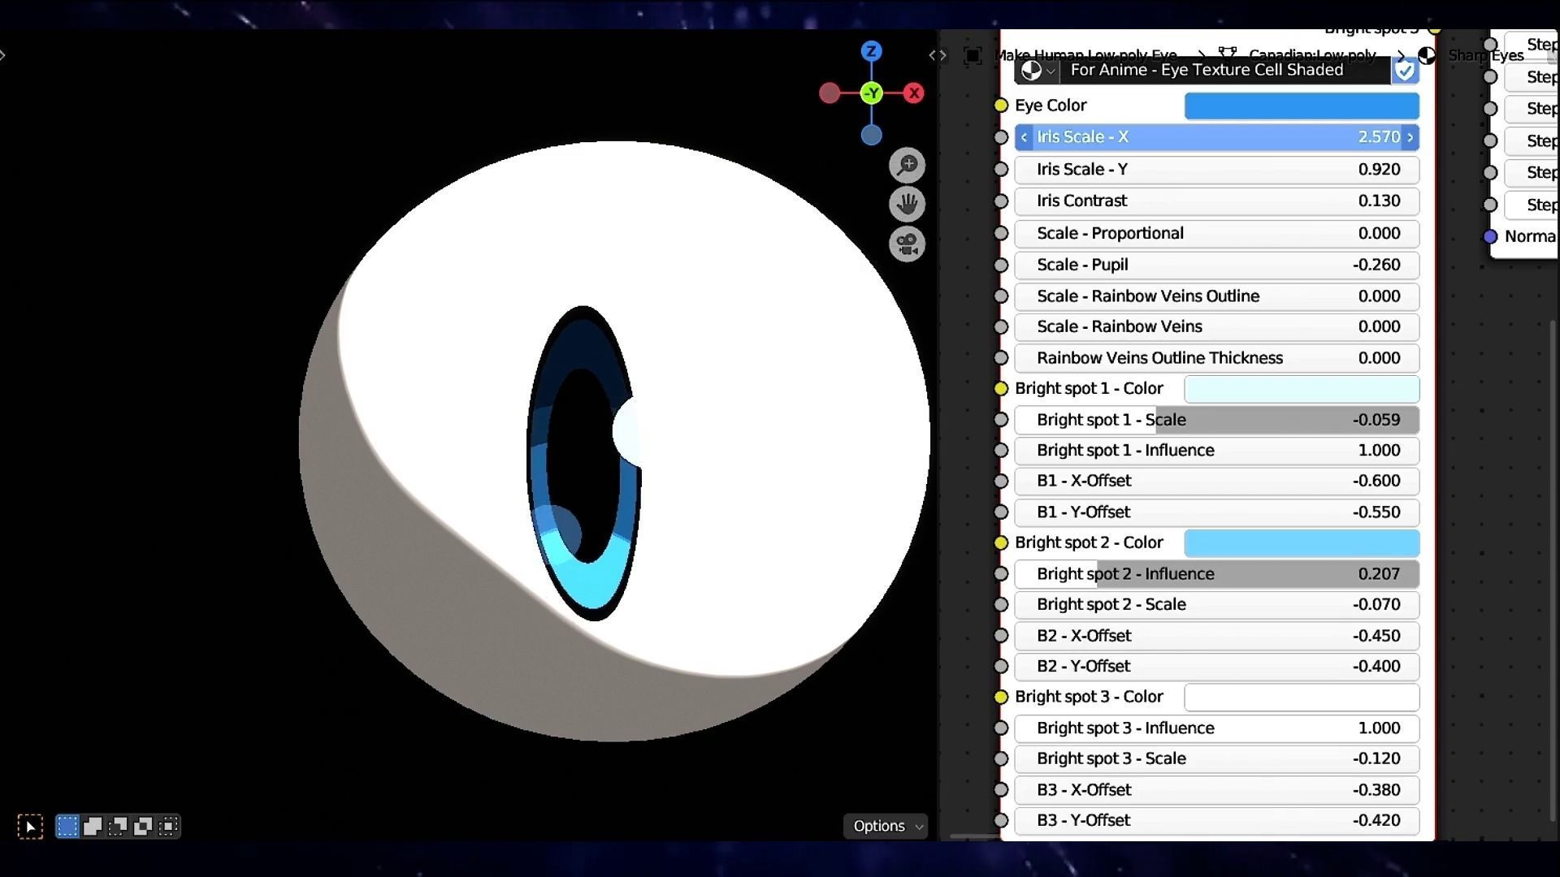Click the Scale - Pupil gray socket
Screen dimensions: 1560x877
(1001, 266)
